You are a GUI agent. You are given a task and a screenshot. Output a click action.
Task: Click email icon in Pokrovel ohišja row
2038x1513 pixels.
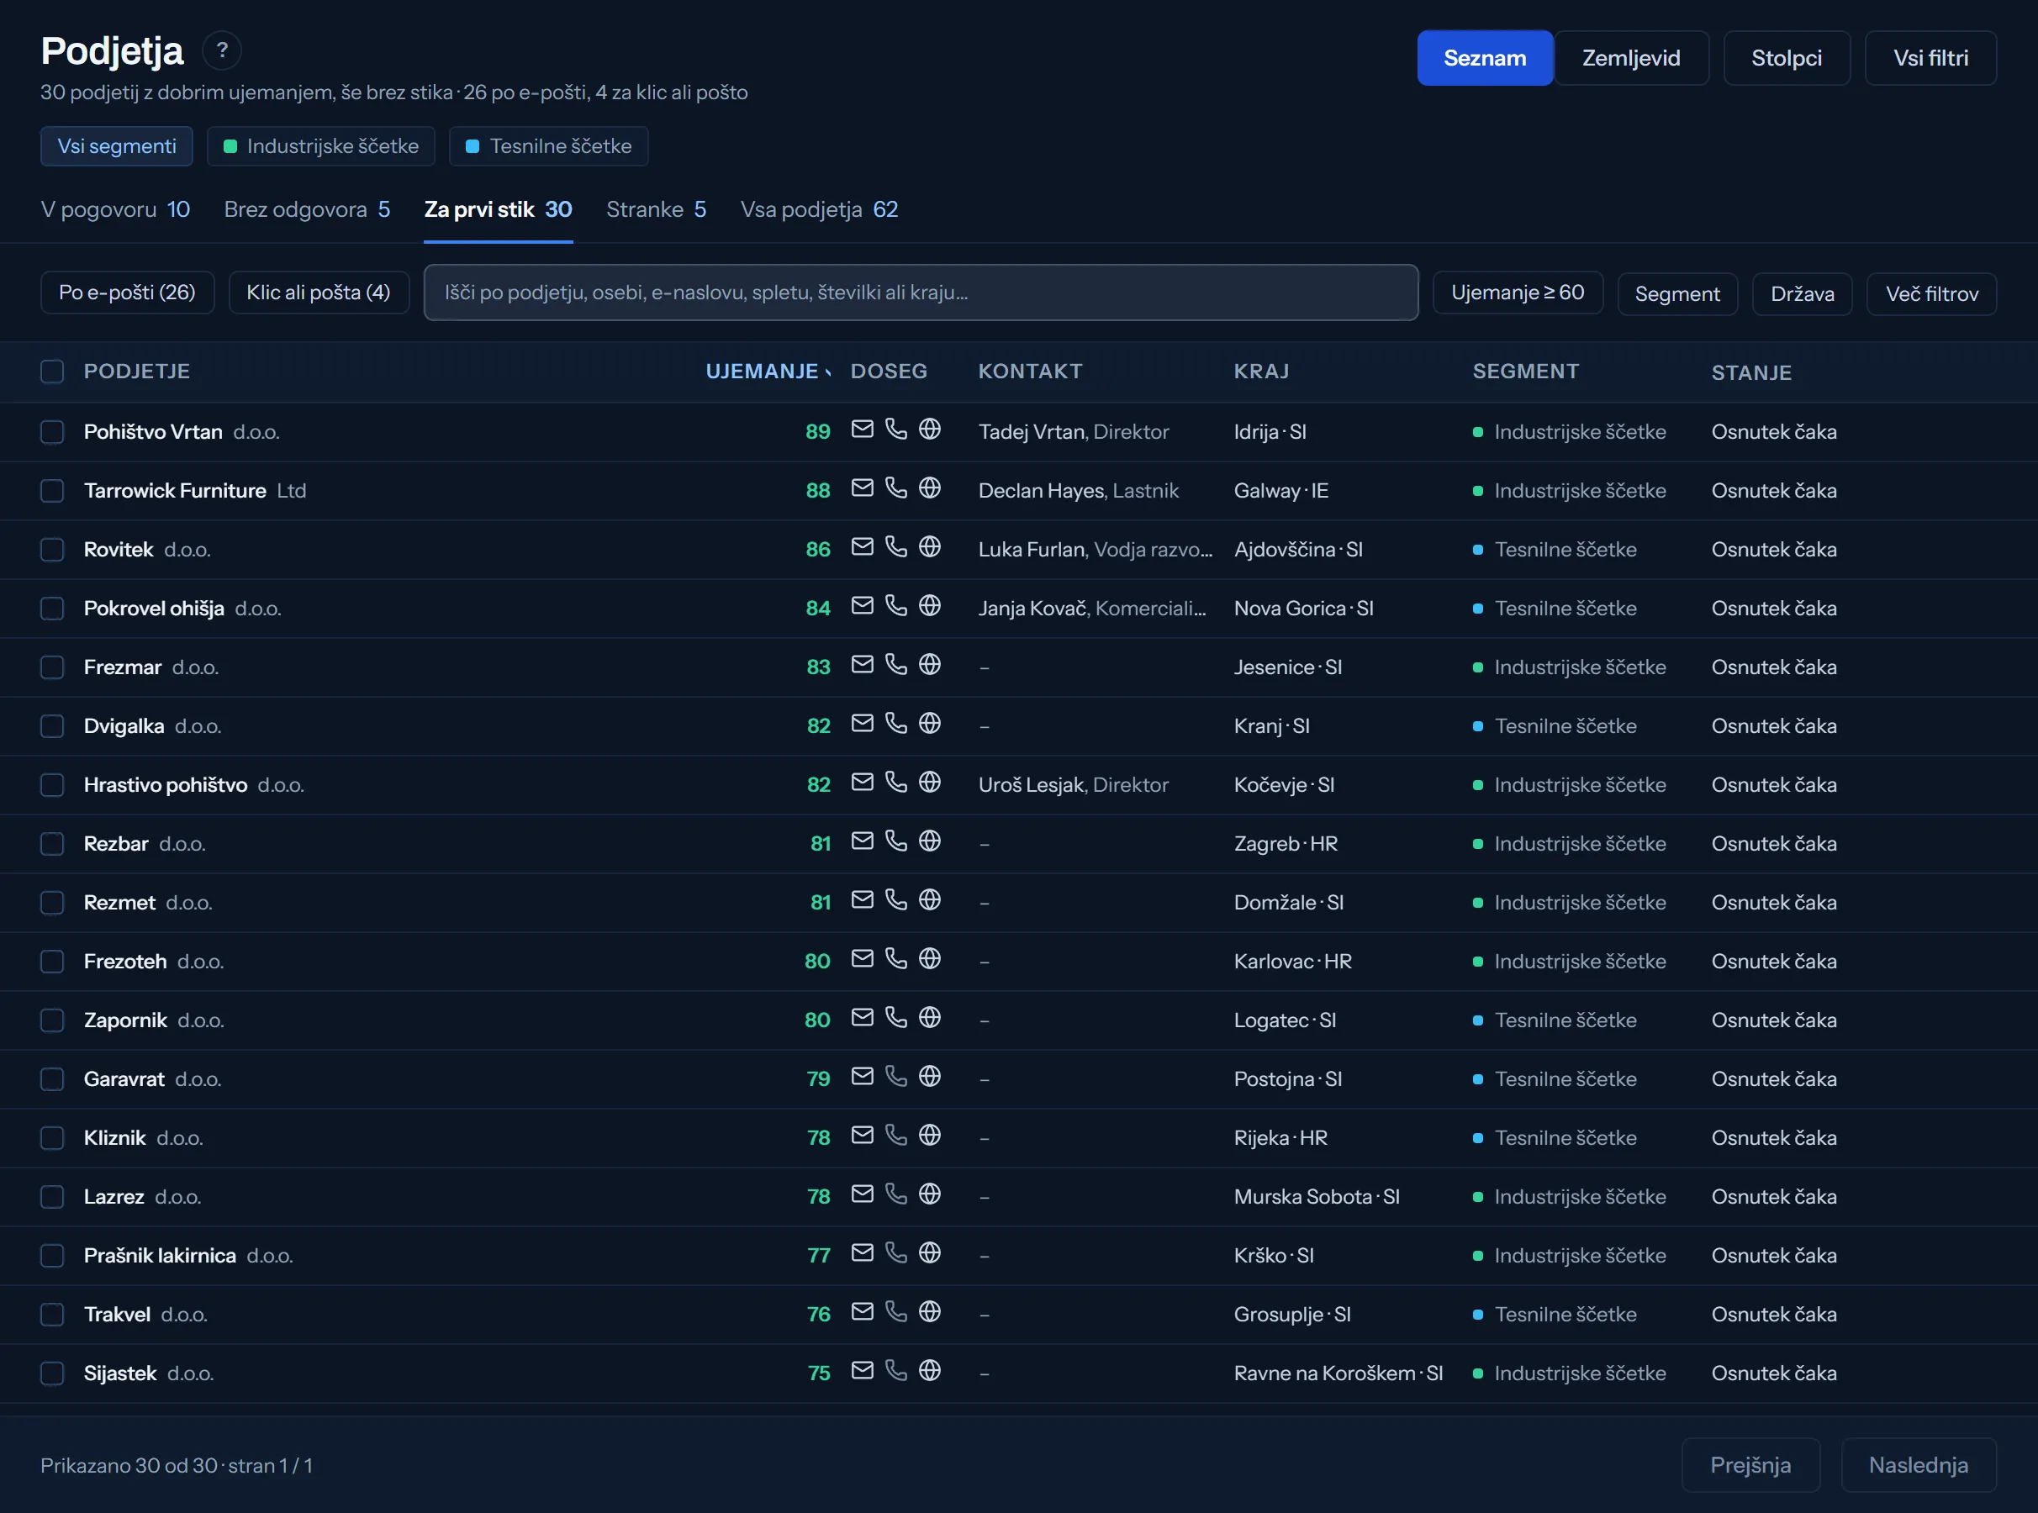pos(862,606)
